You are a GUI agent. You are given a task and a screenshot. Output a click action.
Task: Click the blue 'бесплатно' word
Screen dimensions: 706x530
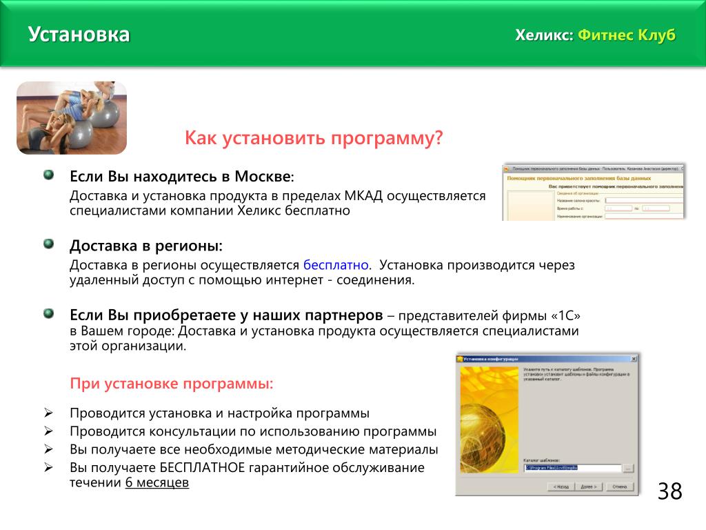[x=336, y=265]
